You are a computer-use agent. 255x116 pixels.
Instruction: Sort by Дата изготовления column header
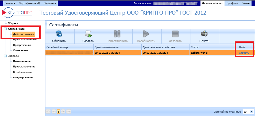(117, 47)
